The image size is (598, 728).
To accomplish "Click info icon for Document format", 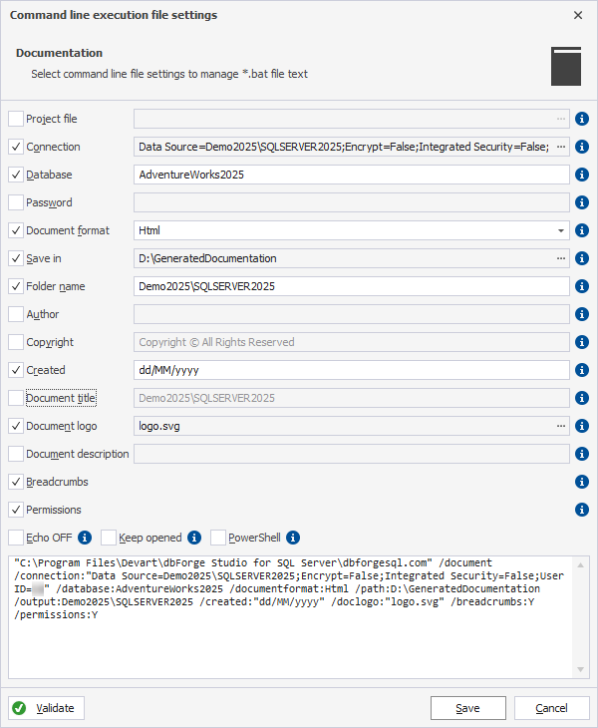I will 582,230.
